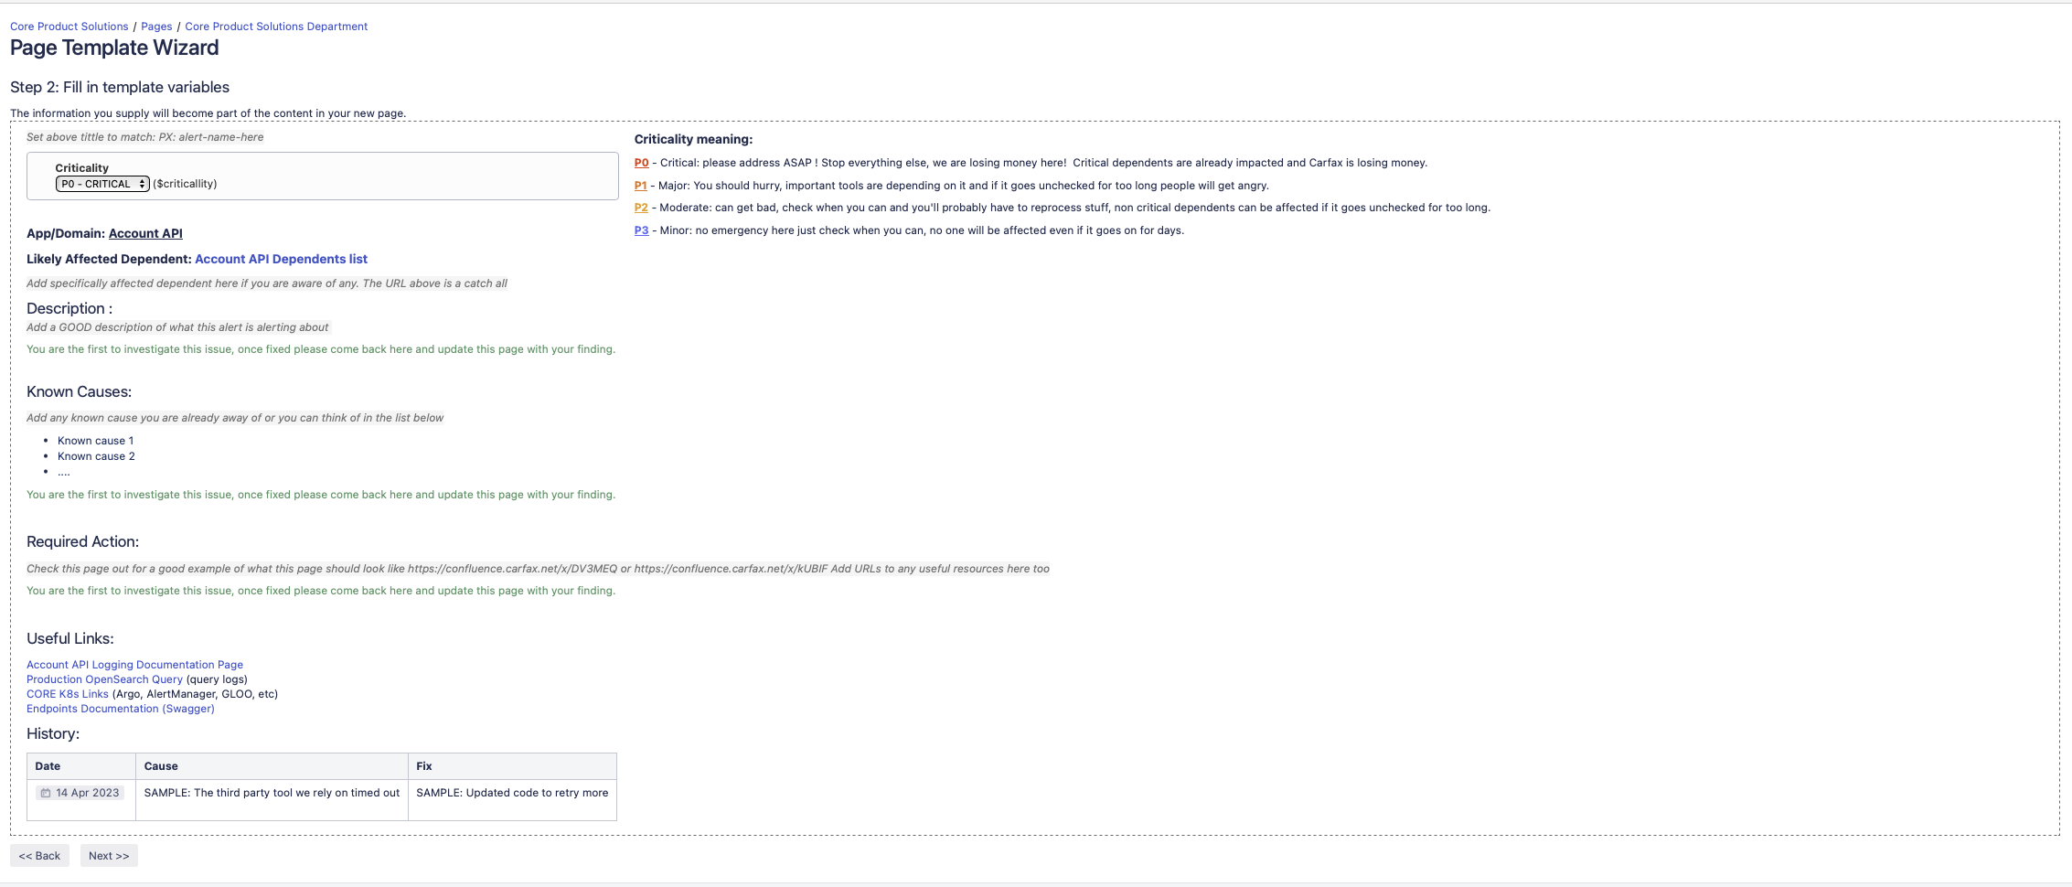Click the 'Known cause 1' bullet item
Screen dimensions: 2072x887
pos(95,441)
